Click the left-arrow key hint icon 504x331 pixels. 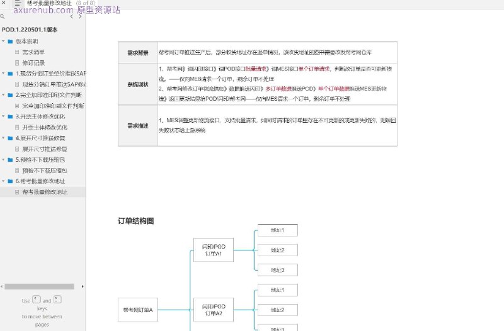[37, 300]
